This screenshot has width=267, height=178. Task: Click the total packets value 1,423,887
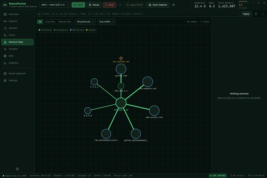(x=227, y=6)
